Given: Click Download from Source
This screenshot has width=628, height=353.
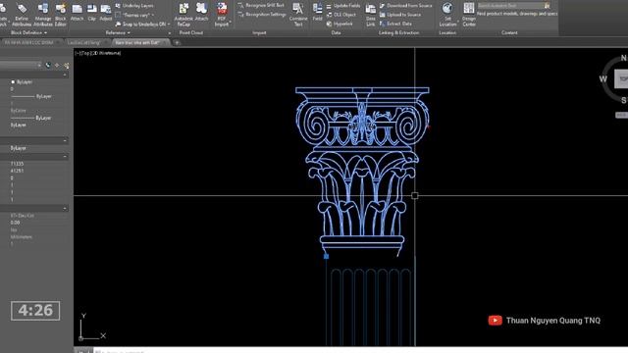Looking at the screenshot, I should (405, 6).
